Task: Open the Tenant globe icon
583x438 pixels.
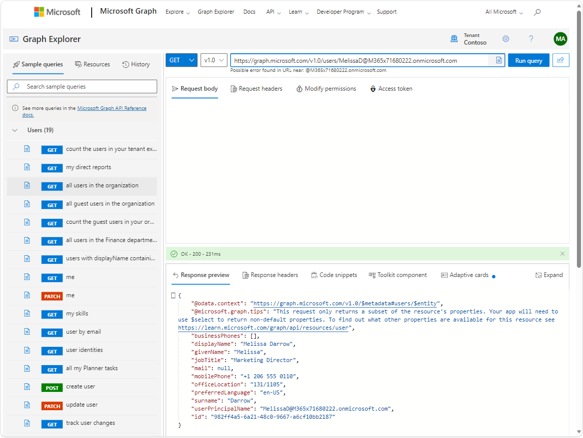Action: coord(454,38)
